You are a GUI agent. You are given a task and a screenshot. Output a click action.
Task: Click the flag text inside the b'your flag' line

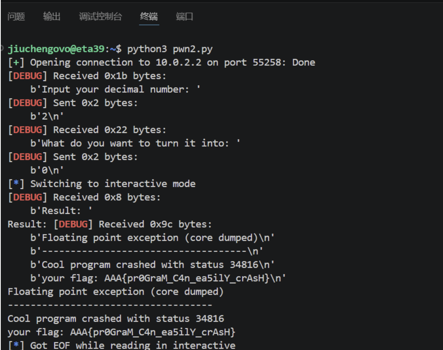187,278
